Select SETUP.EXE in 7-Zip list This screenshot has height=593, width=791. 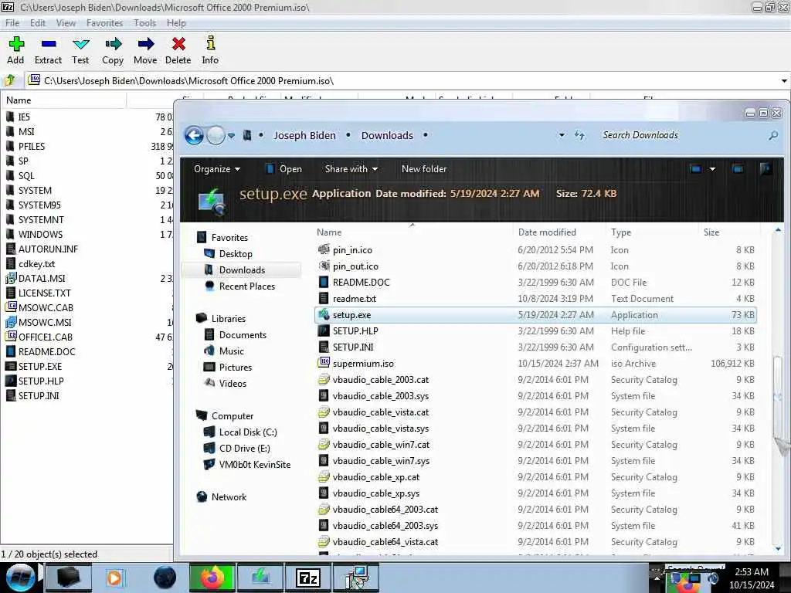tap(40, 367)
